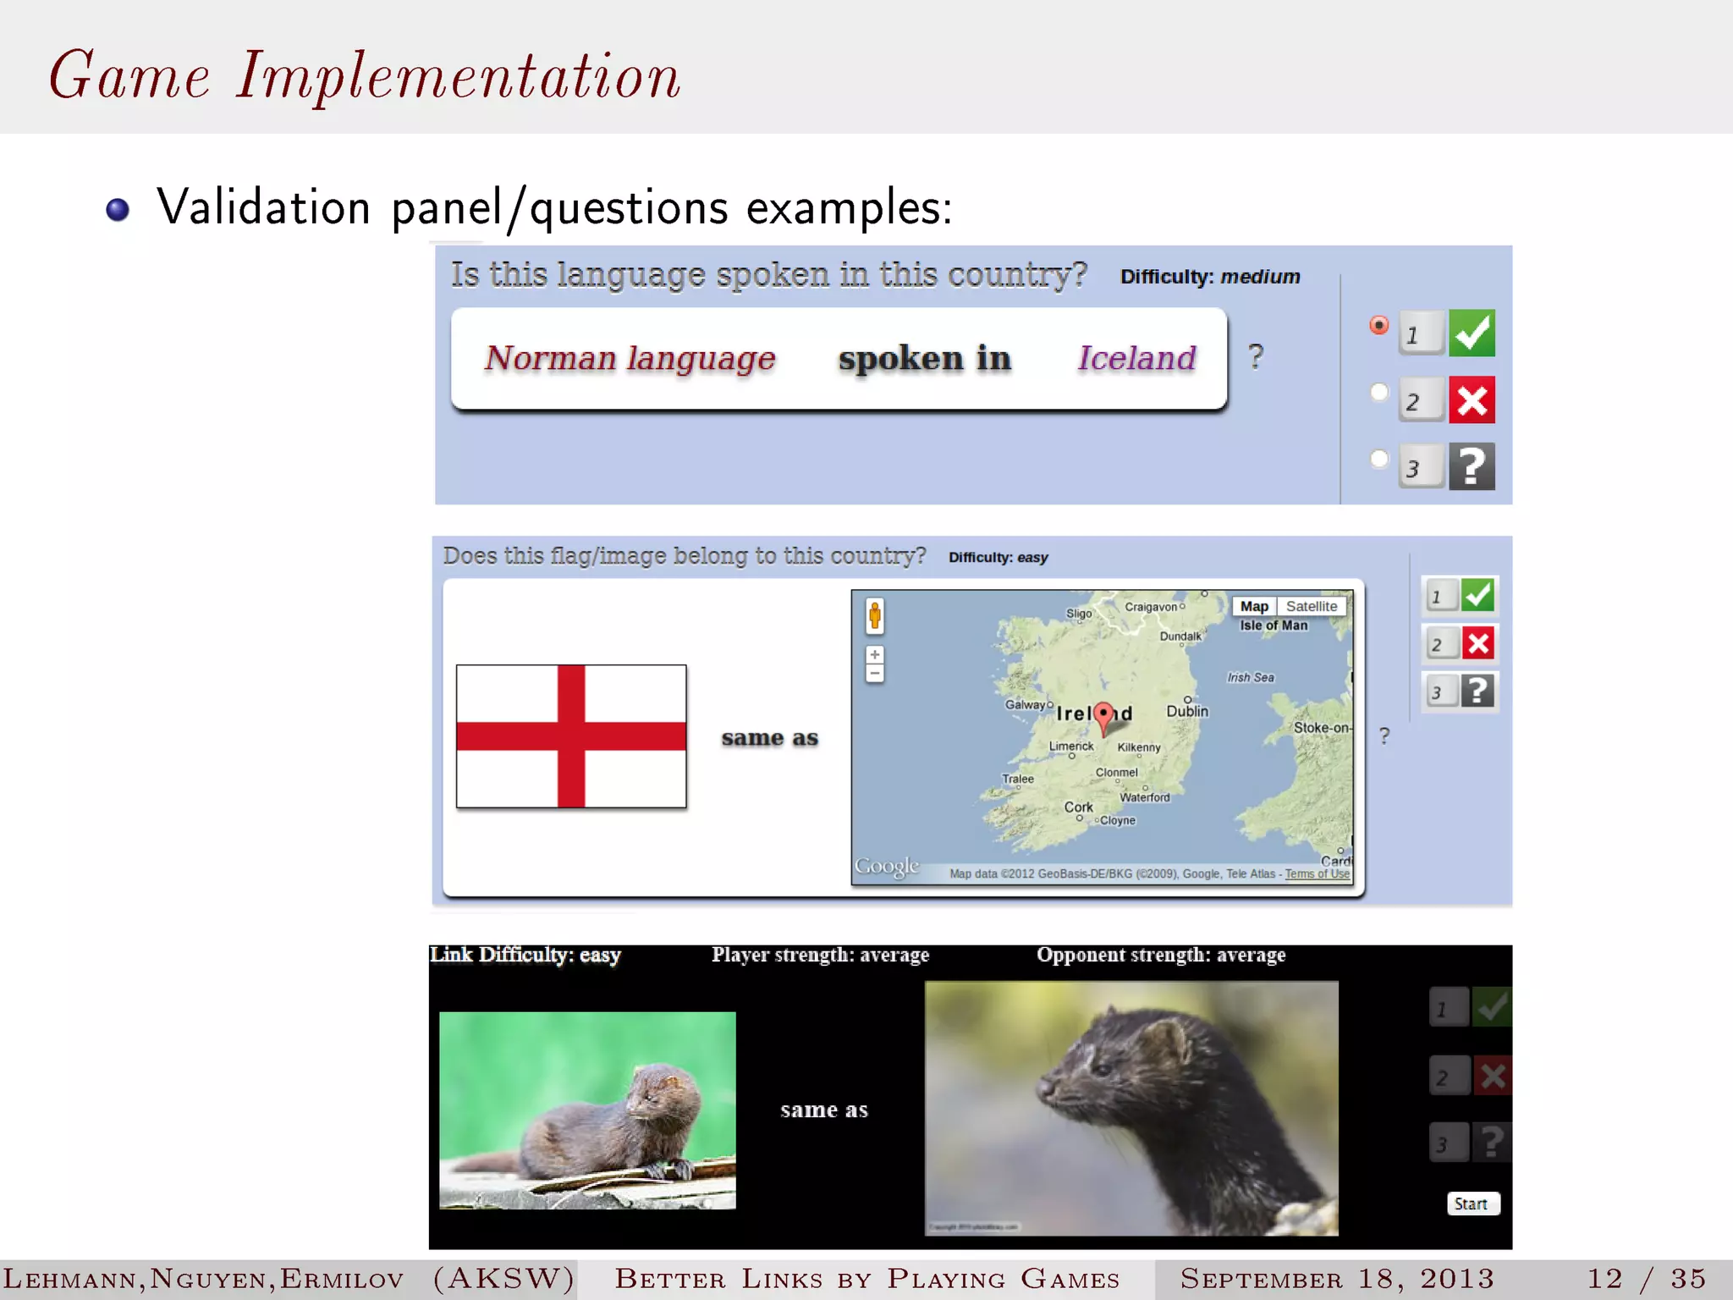Click key 3 in the flag question panel

click(1441, 692)
